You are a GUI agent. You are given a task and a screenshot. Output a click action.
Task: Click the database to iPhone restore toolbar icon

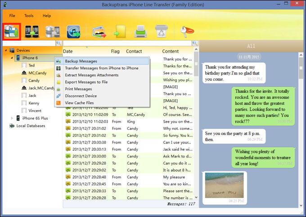[x=53, y=32]
